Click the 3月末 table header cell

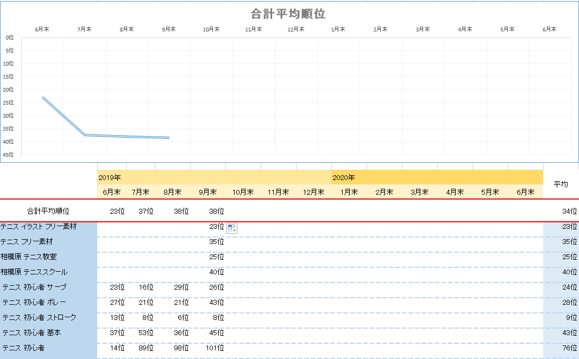419,192
